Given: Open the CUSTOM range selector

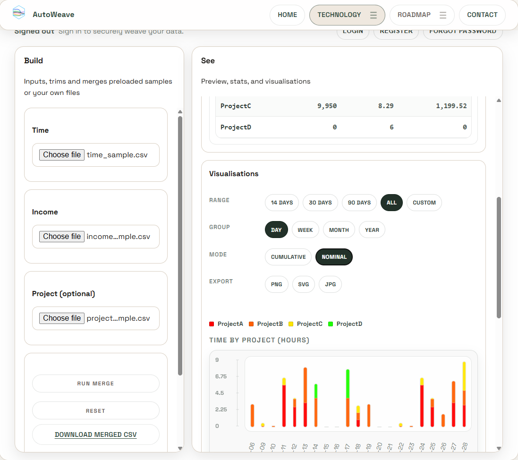Looking at the screenshot, I should (424, 202).
